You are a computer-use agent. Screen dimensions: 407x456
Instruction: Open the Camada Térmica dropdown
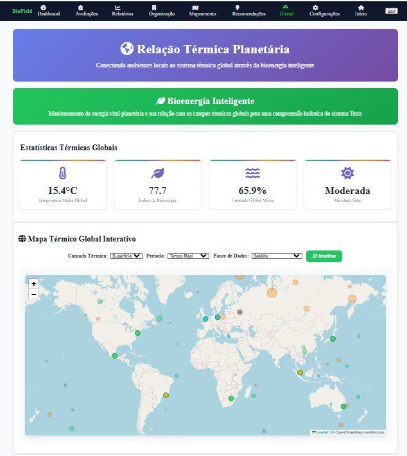[126, 256]
